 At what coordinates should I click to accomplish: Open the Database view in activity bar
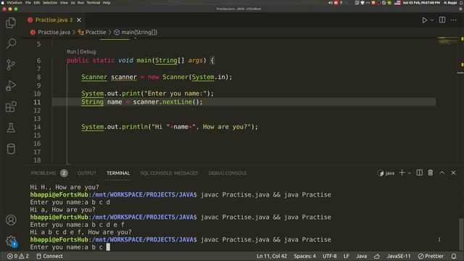click(x=11, y=149)
